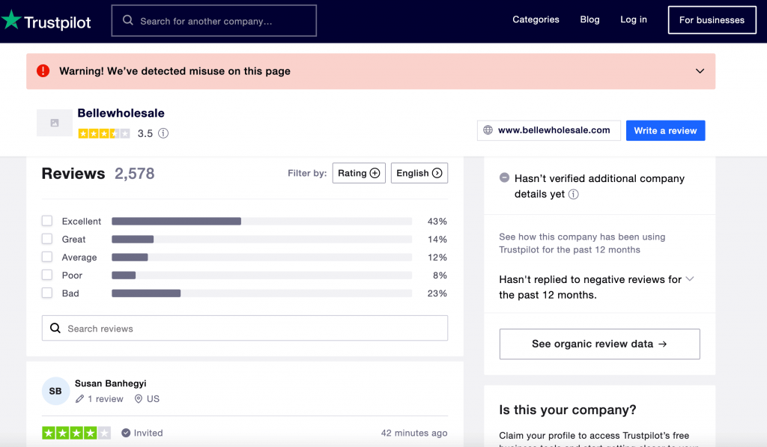Open the English language filter

[x=419, y=173]
